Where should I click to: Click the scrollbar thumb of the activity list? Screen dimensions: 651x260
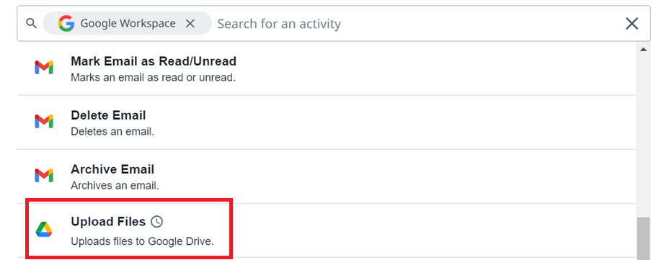pos(643,238)
